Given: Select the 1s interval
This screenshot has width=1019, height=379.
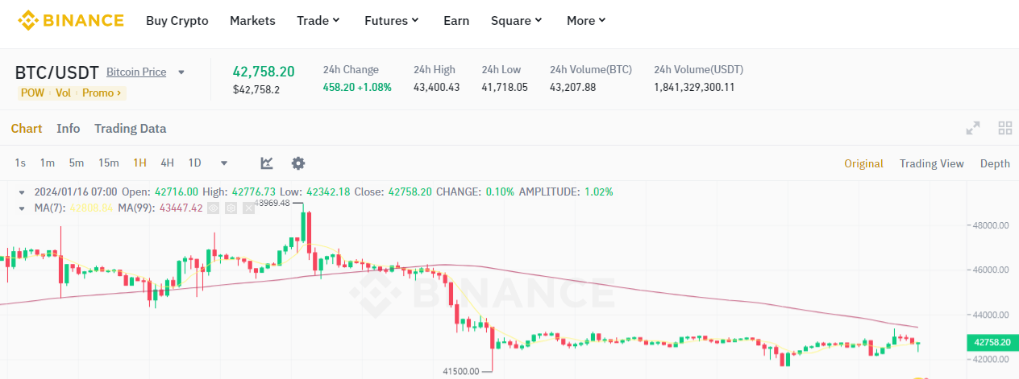Looking at the screenshot, I should 20,163.
